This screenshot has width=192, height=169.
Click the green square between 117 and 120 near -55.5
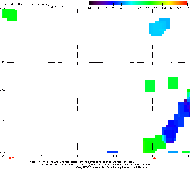pyautogui.click(x=173, y=83)
